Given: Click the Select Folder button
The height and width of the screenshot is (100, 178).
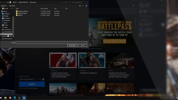Looking at the screenshot, I should (72, 45).
